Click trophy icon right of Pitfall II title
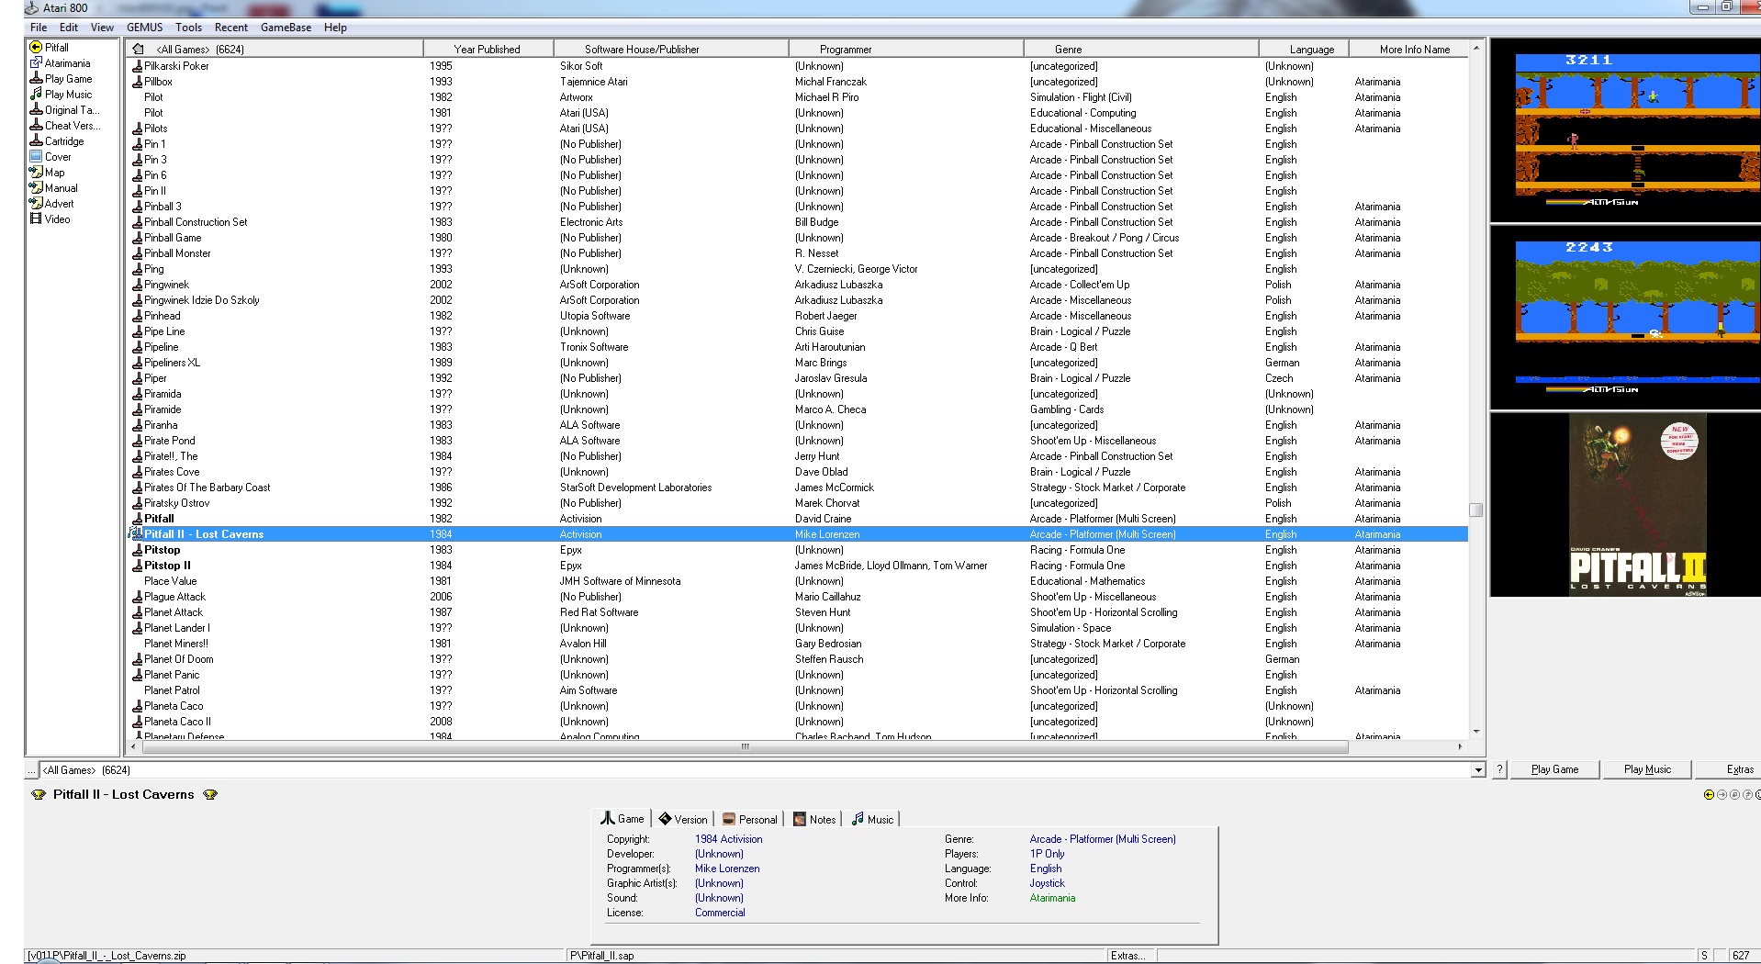Viewport: 1761px width, 964px height. click(210, 795)
